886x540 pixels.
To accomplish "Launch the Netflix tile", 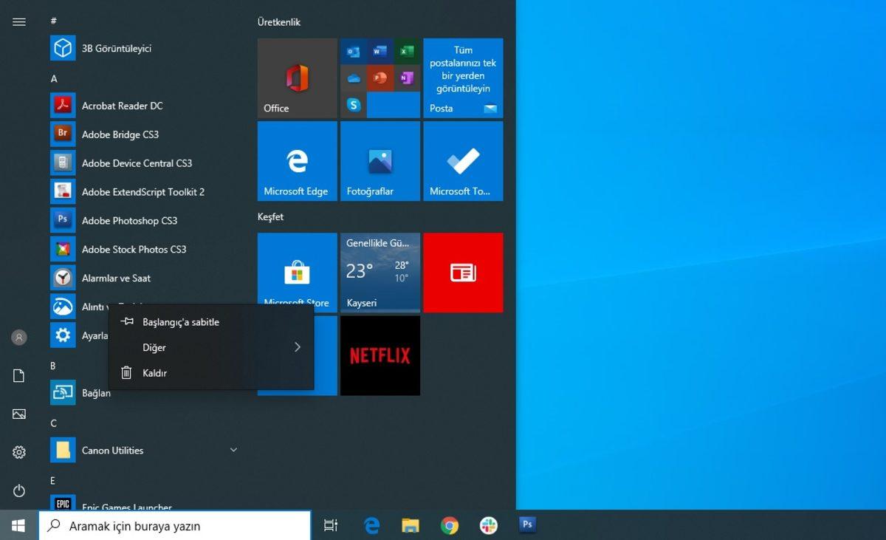I will [x=380, y=355].
